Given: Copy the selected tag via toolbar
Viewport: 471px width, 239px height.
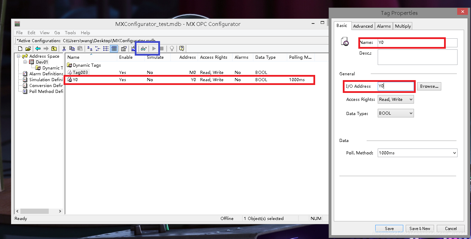Looking at the screenshot, I should (x=72, y=49).
